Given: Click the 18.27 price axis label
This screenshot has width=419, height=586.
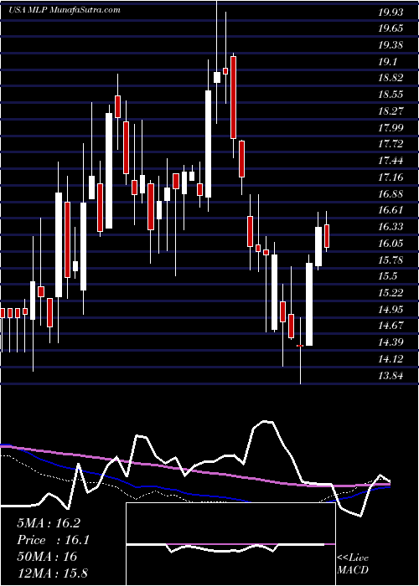Looking at the screenshot, I should click(x=391, y=111).
